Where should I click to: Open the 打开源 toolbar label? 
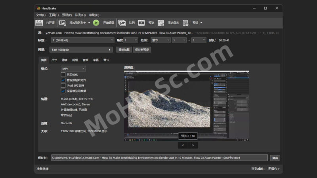[50, 23]
